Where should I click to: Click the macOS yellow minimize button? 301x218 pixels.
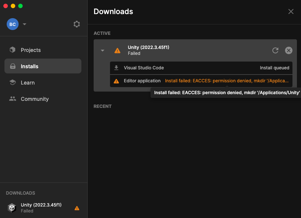click(x=13, y=6)
